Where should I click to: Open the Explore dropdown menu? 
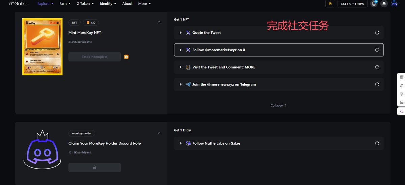(46, 4)
